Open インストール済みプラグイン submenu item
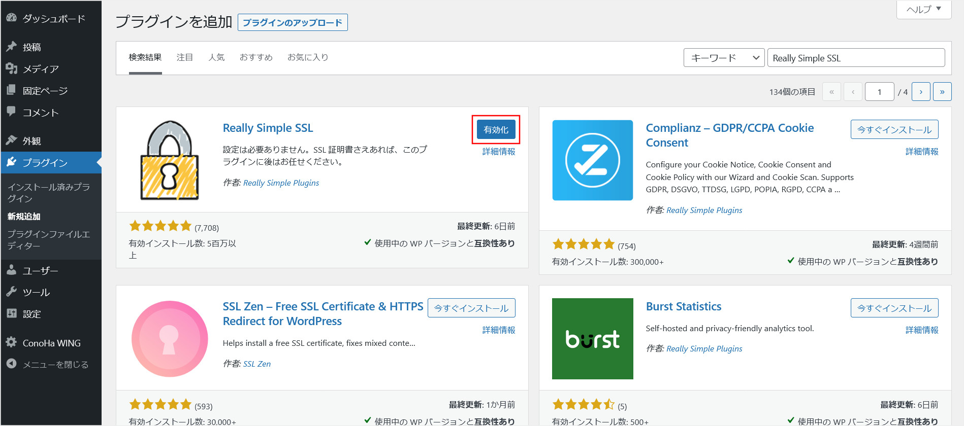964x426 pixels. pyautogui.click(x=49, y=193)
